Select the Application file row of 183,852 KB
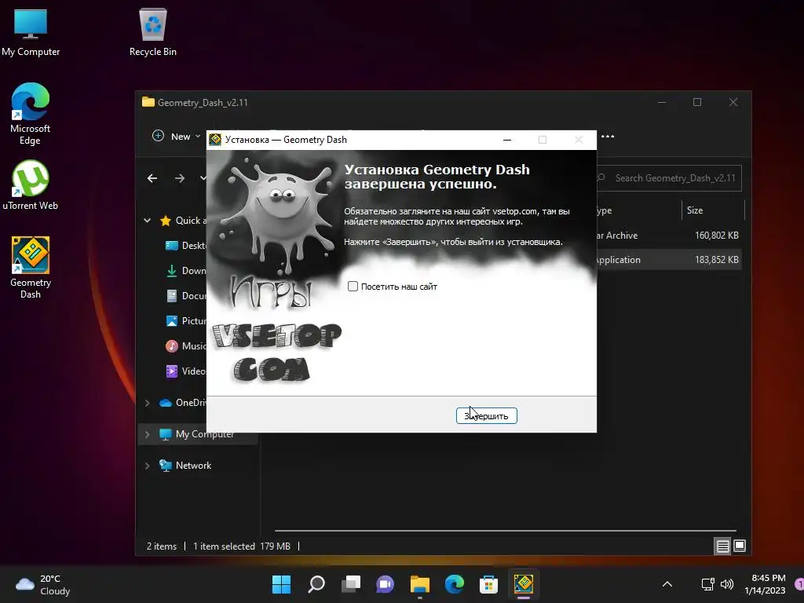Image resolution: width=804 pixels, height=603 pixels. 669,260
